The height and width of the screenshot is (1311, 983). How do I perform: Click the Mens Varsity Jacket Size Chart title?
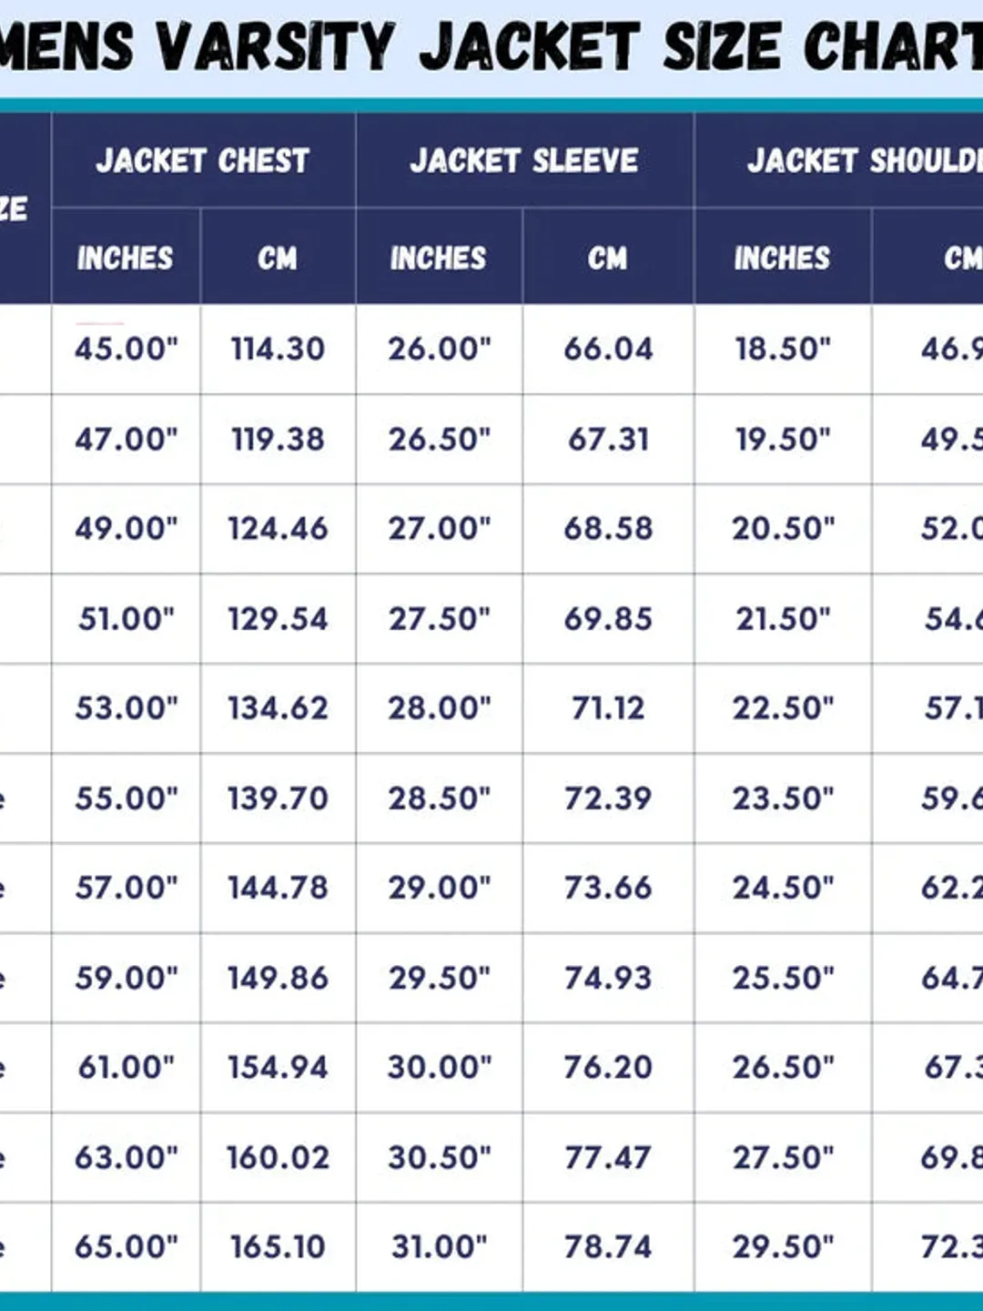pyautogui.click(x=491, y=46)
